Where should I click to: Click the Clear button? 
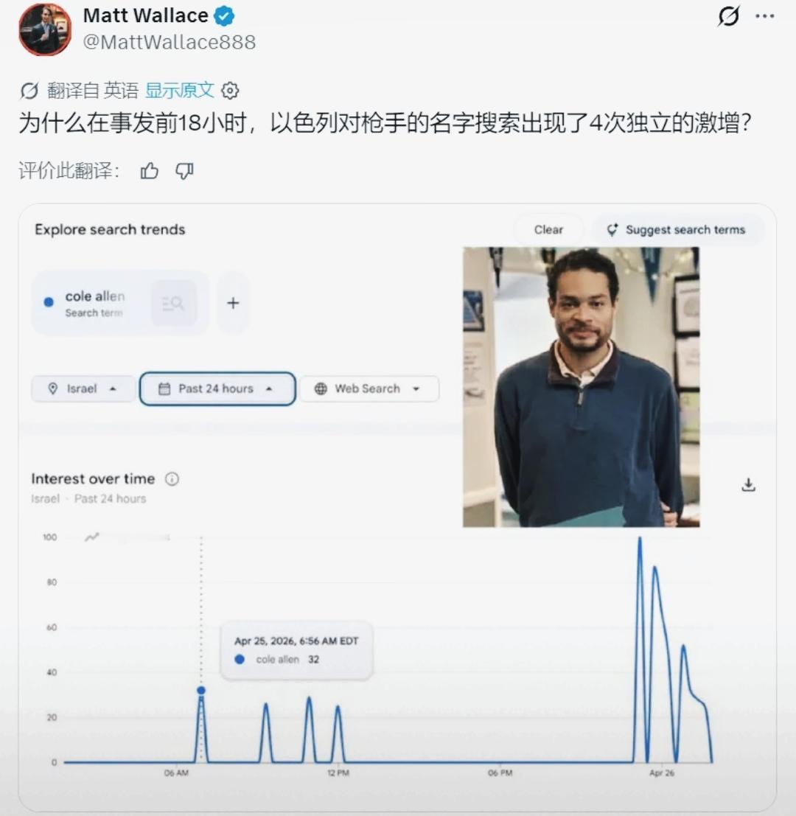[548, 229]
